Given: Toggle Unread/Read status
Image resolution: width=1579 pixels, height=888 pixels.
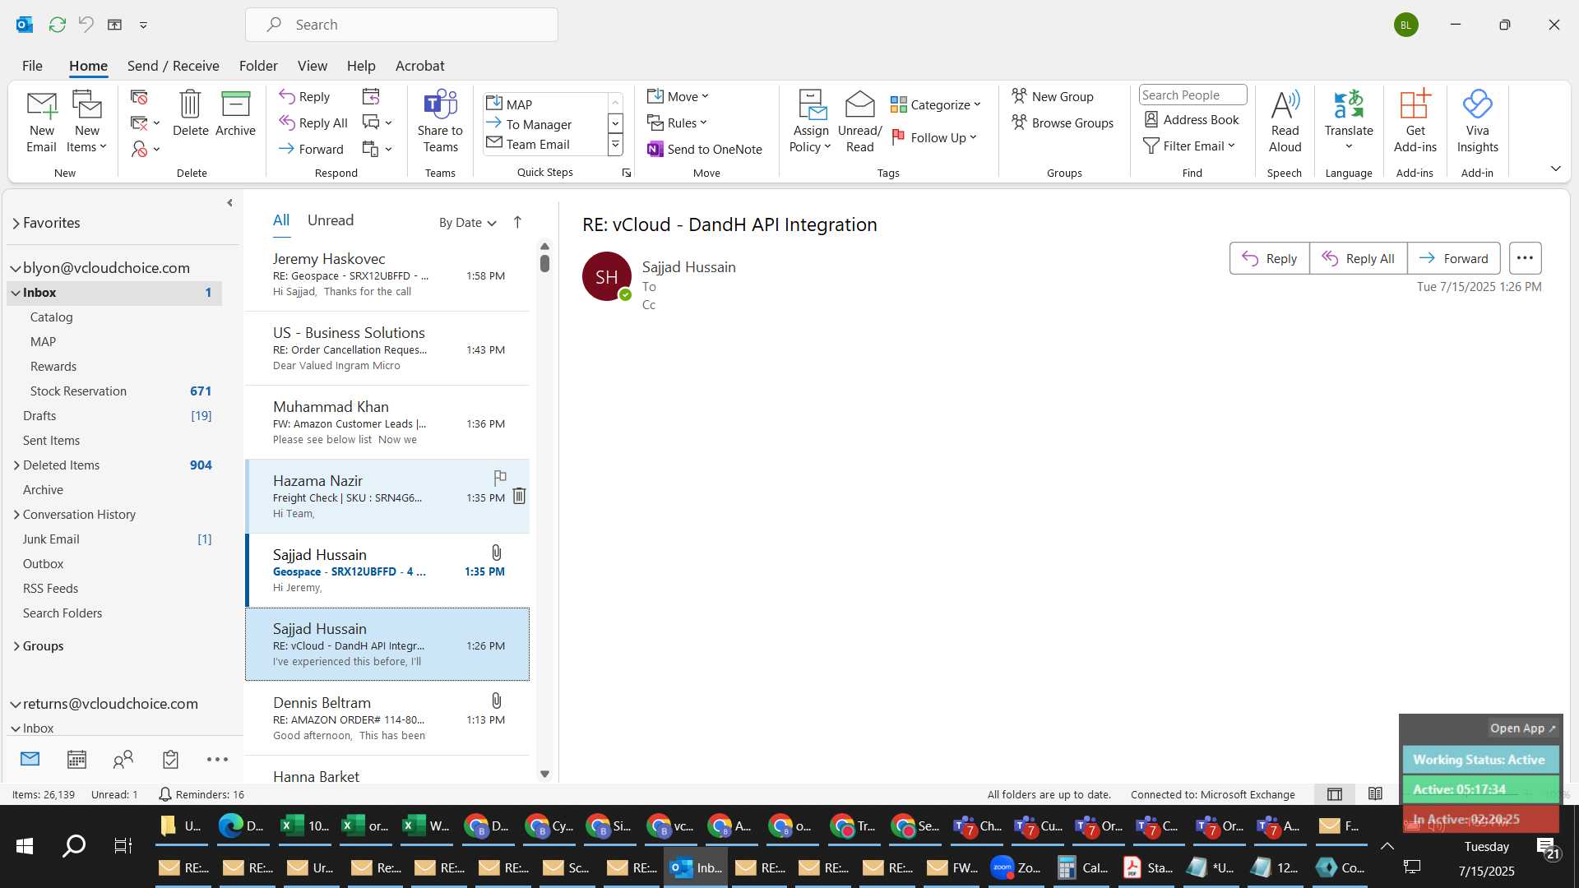Looking at the screenshot, I should point(859,122).
